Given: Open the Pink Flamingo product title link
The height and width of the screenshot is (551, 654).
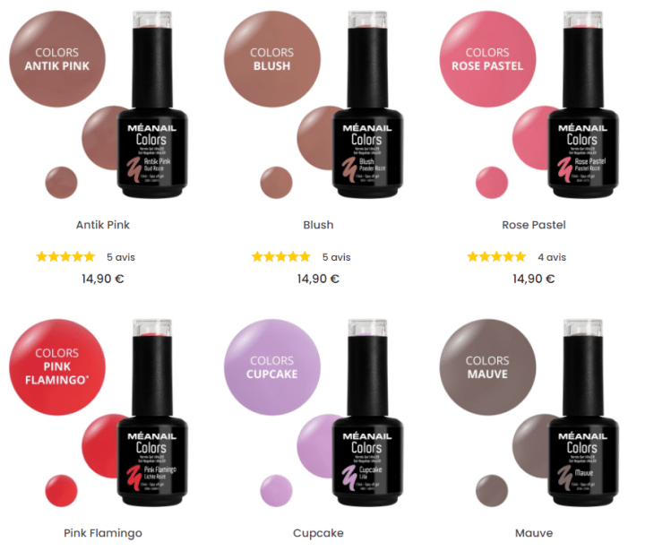Looking at the screenshot, I should pyautogui.click(x=103, y=533).
